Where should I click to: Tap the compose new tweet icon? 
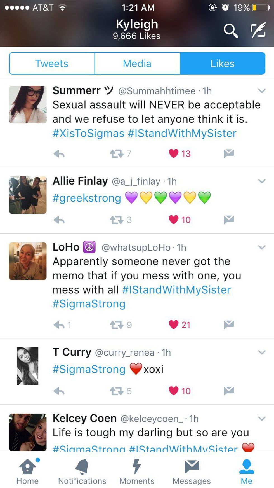pos(258,31)
